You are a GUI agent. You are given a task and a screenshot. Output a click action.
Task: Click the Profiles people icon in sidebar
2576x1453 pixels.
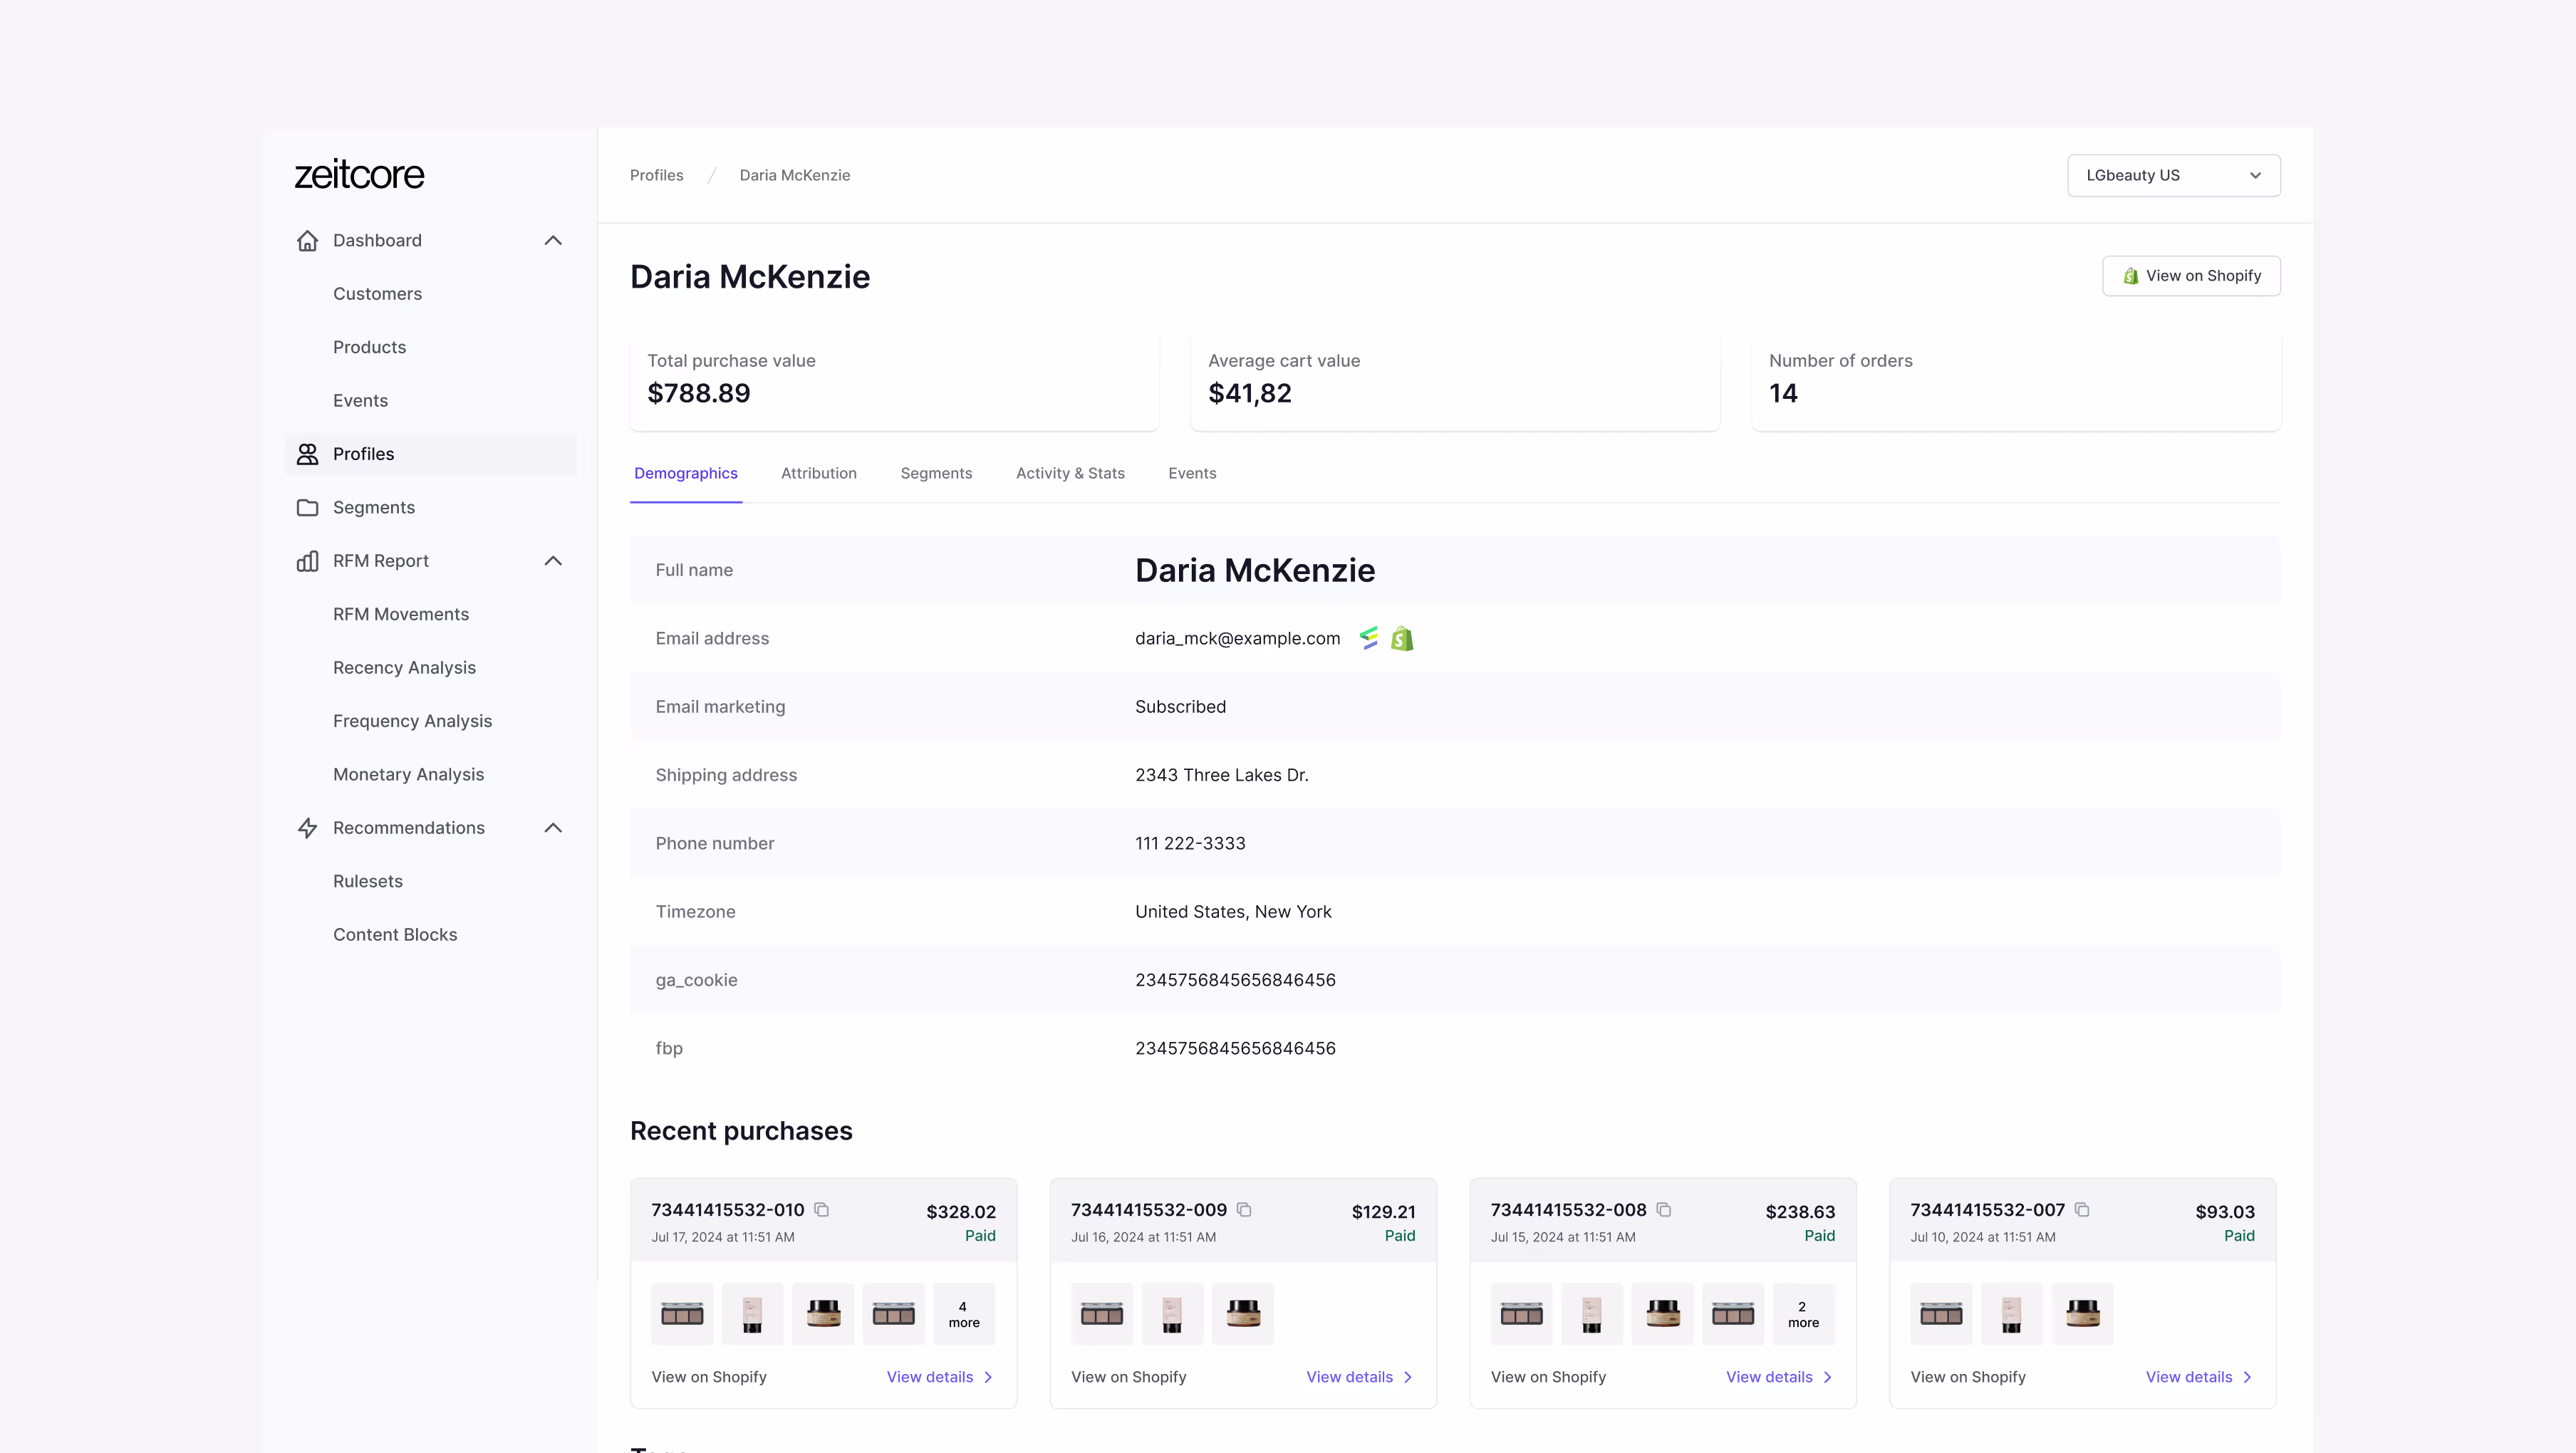(x=307, y=453)
